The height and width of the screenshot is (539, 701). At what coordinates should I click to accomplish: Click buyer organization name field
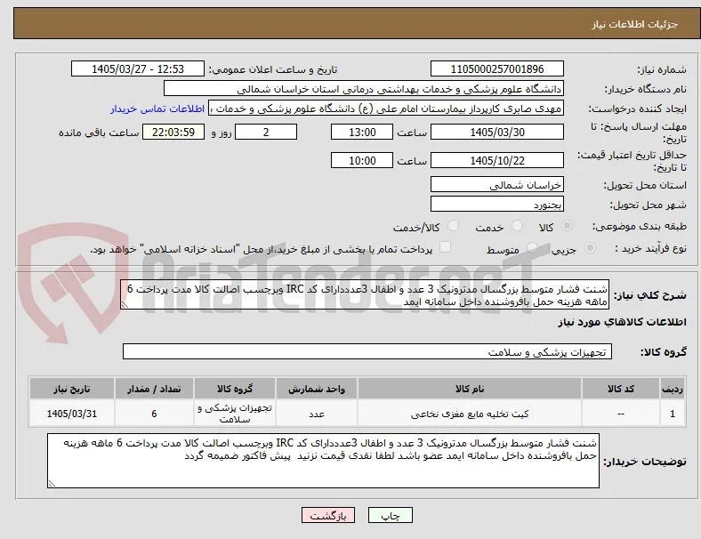(x=364, y=88)
